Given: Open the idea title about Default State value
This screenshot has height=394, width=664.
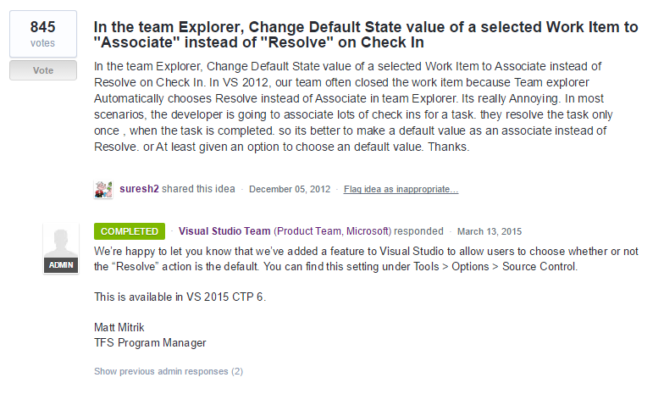Looking at the screenshot, I should pos(366,35).
